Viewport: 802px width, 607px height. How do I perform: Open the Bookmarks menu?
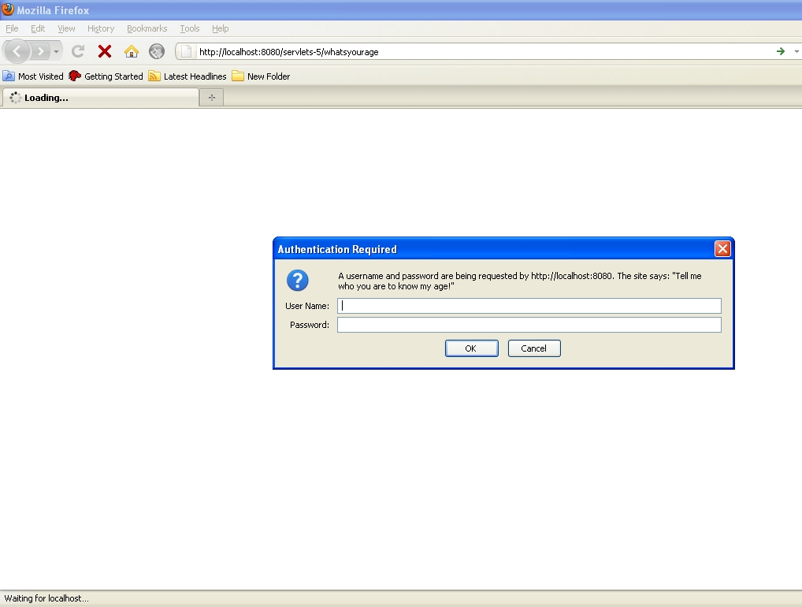(x=147, y=28)
